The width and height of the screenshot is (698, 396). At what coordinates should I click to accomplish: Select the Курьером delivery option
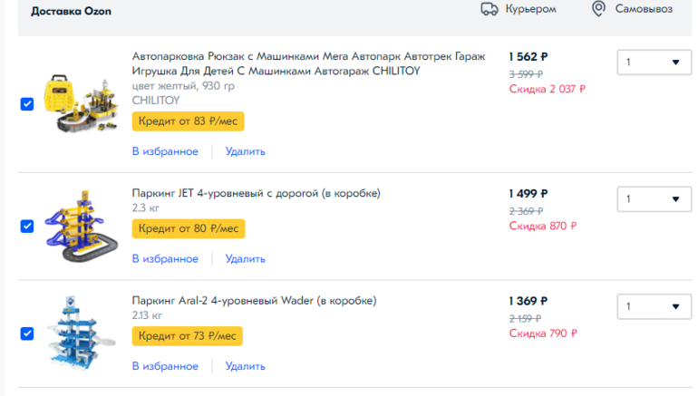tap(525, 9)
